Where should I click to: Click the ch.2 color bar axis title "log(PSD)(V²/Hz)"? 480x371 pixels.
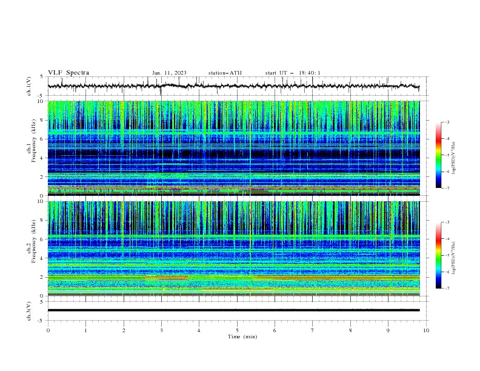pyautogui.click(x=454, y=258)
